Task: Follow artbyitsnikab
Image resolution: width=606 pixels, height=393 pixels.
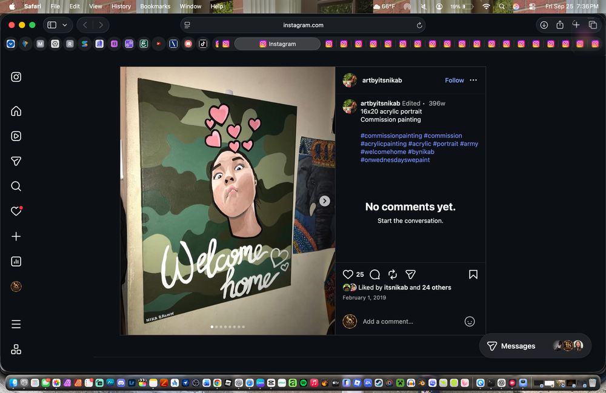Action: [454, 81]
